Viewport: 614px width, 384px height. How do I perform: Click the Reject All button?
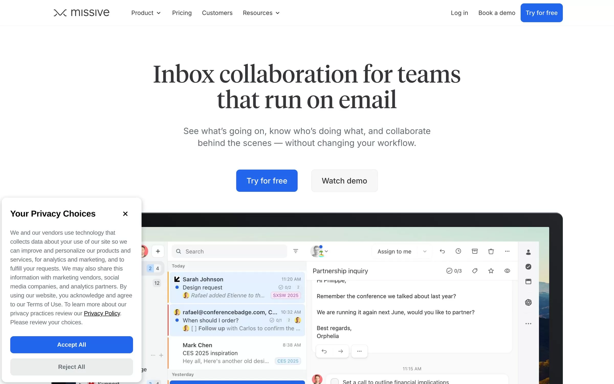point(72,367)
